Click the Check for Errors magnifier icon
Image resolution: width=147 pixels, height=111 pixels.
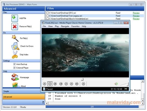pyautogui.click(x=15, y=46)
